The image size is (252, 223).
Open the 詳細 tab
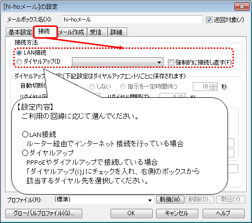pos(117,32)
